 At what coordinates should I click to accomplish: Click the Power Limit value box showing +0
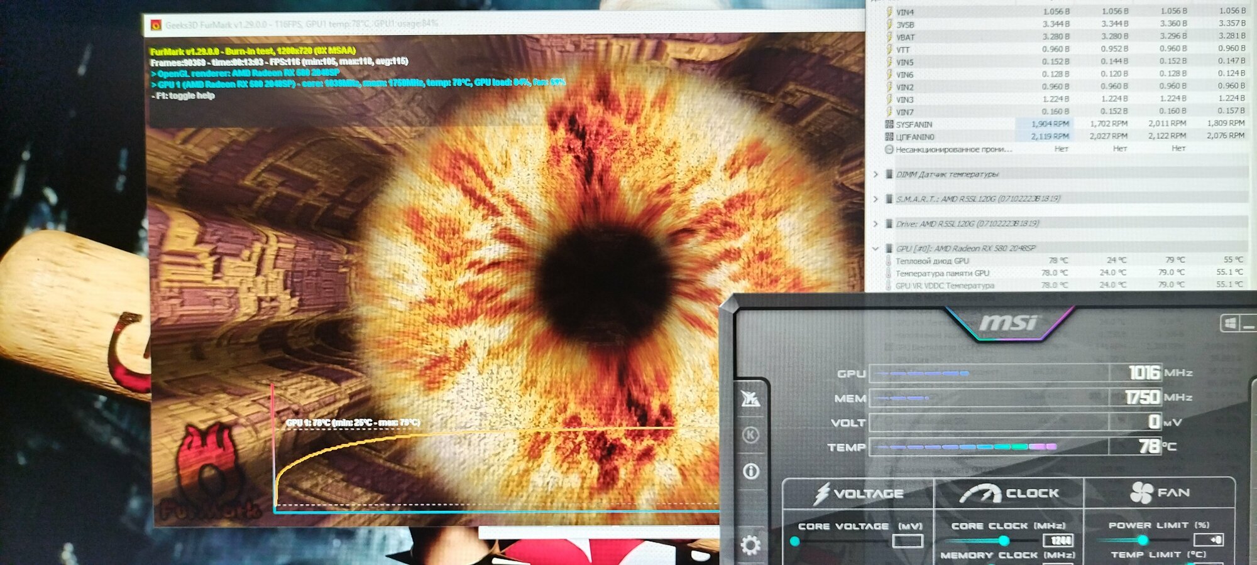point(1208,539)
